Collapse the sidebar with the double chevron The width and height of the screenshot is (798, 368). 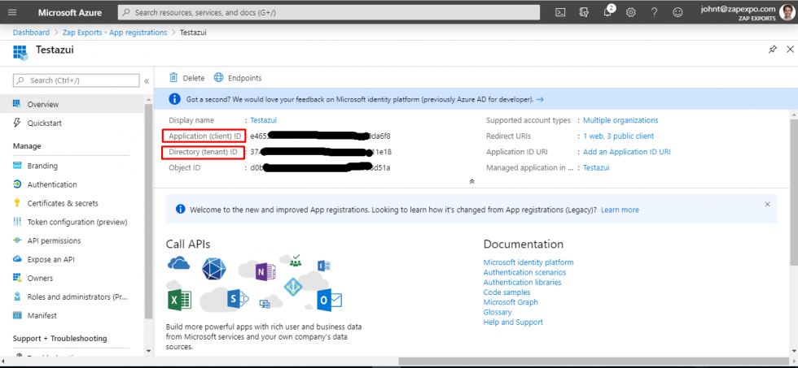147,80
